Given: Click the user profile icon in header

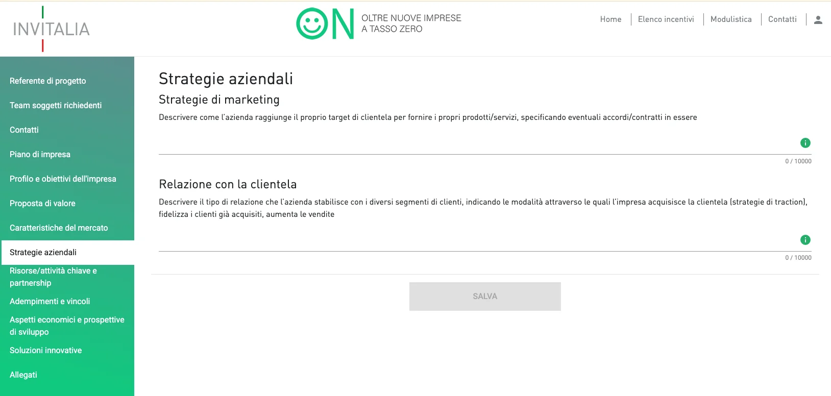Looking at the screenshot, I should tap(818, 20).
